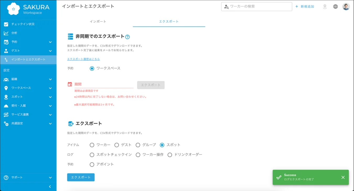354x191 pixels.
Task: Select the ドリンクオーダー log option
Action: [x=170, y=155]
